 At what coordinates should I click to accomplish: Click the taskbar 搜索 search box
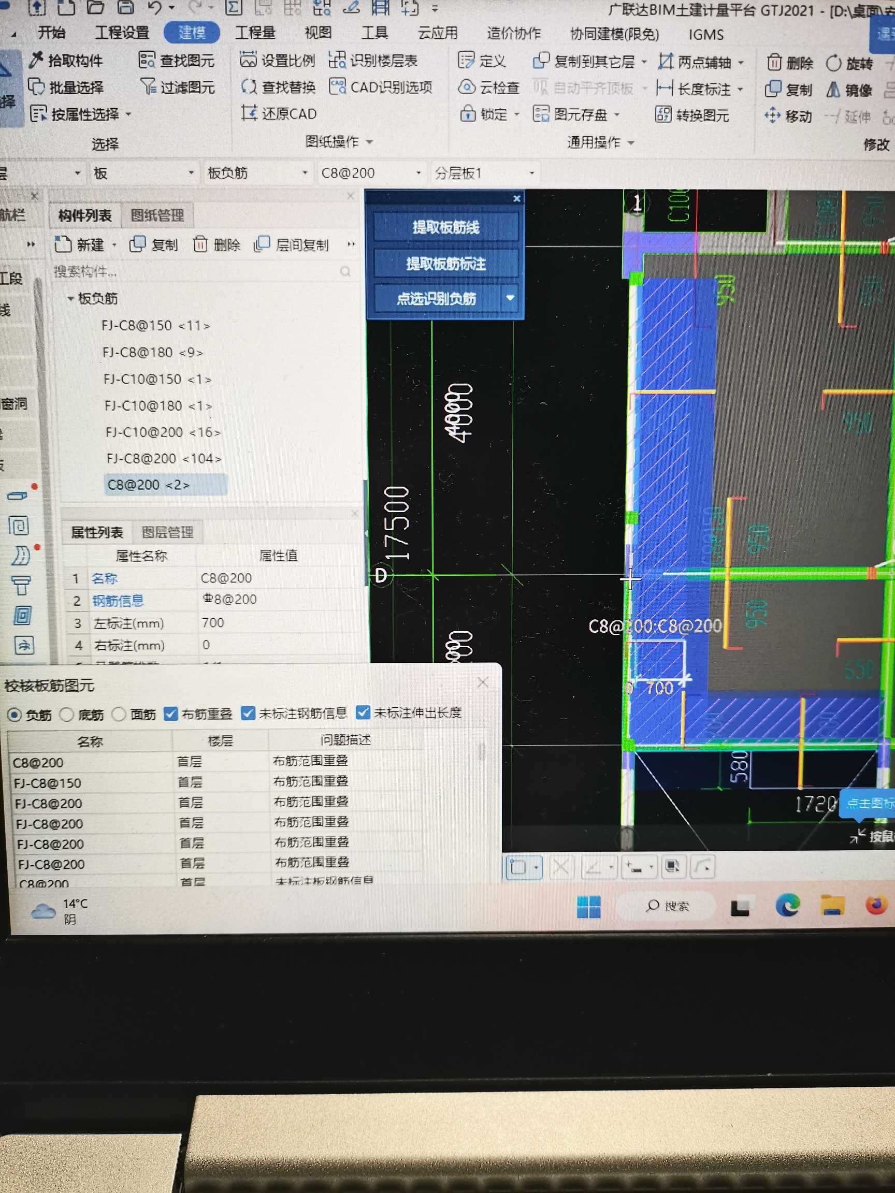(x=667, y=906)
